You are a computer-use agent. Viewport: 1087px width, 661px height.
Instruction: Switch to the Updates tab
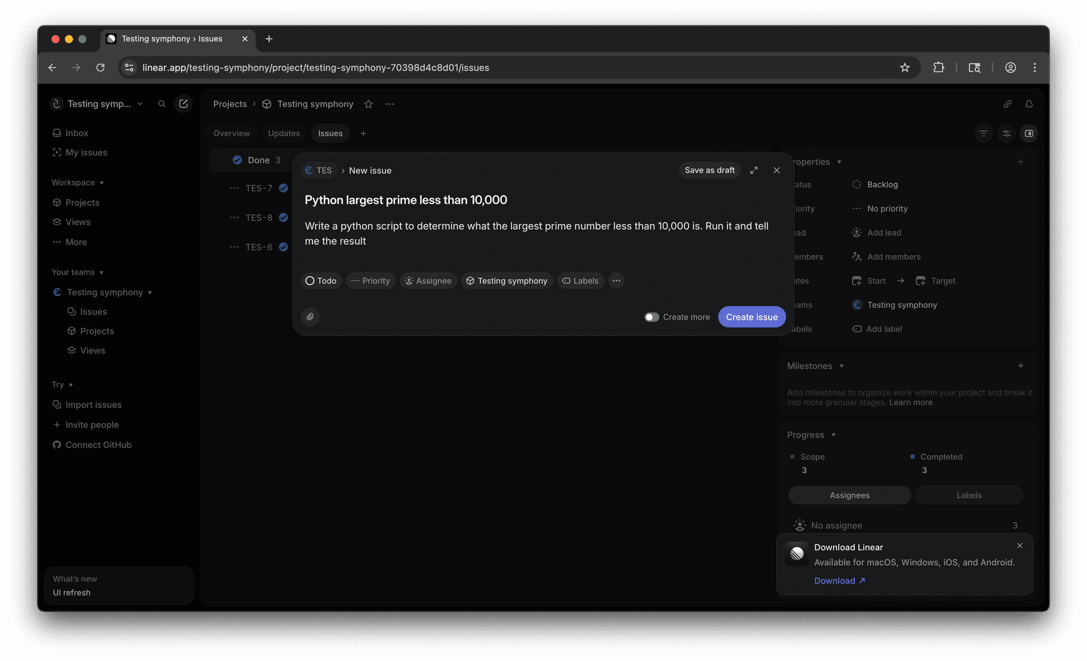[x=284, y=133]
